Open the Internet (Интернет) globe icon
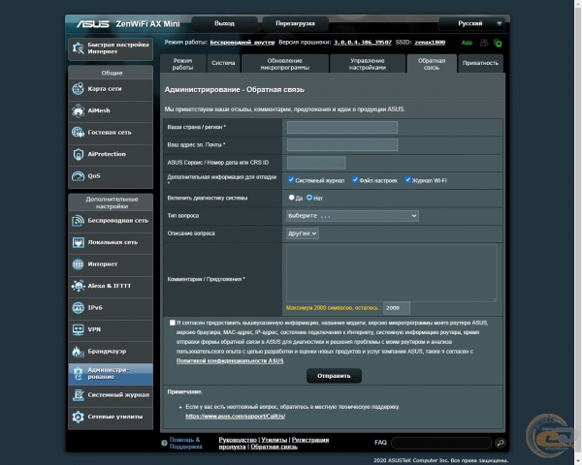582x465 pixels. [78, 264]
